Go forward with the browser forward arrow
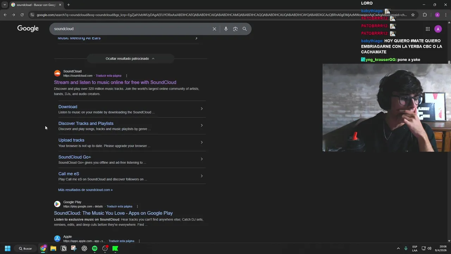Viewport: 451px width, 254px height. coord(13,15)
